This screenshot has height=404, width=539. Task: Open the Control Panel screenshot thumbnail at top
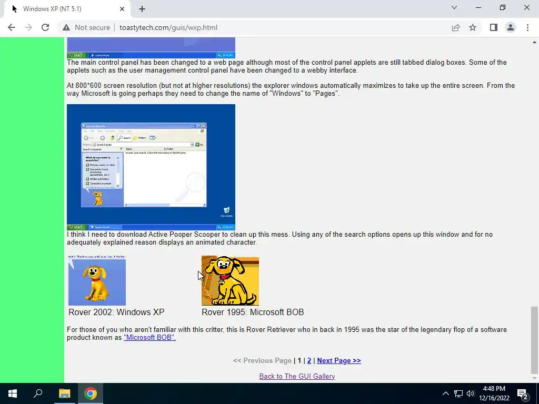tap(151, 48)
